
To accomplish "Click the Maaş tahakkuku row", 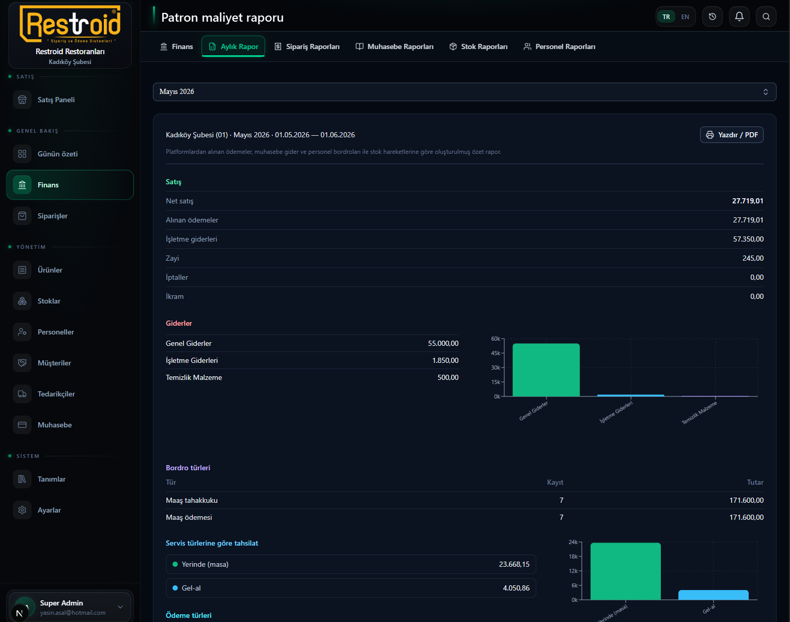I will [x=464, y=500].
